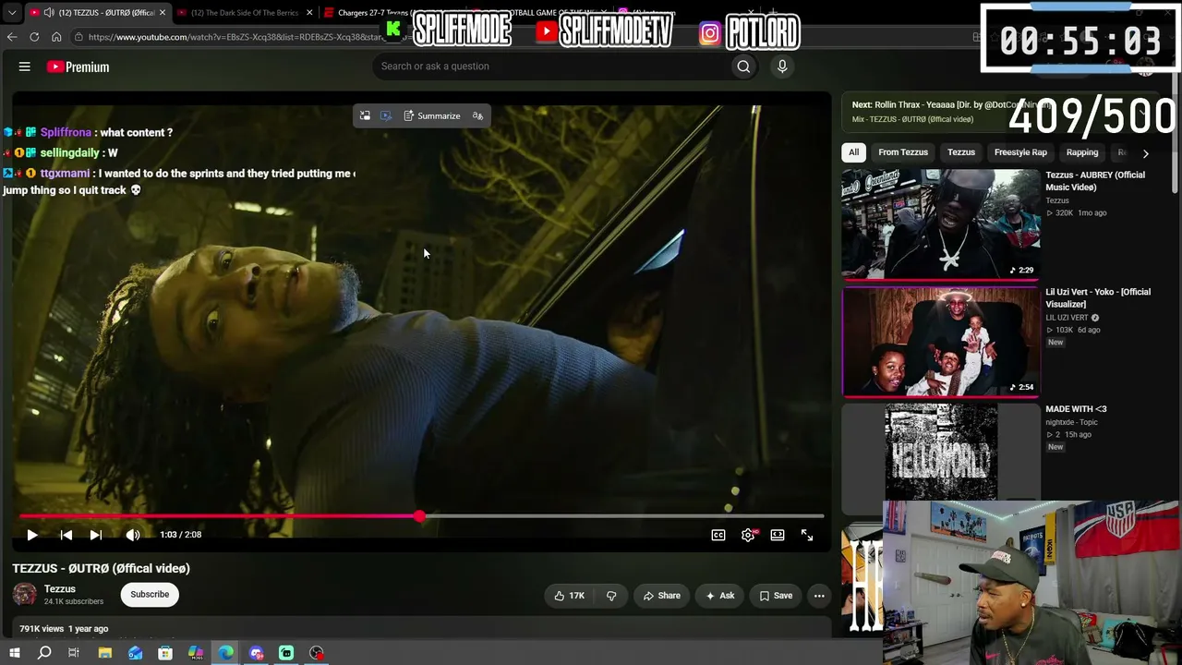
Task: Skip to the previous video
Action: [66, 535]
